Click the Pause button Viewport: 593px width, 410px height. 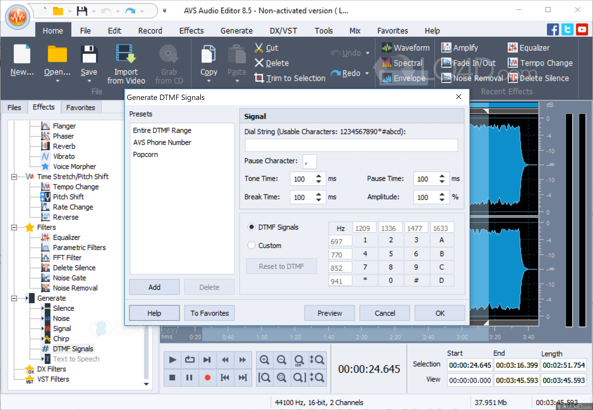[x=189, y=378]
